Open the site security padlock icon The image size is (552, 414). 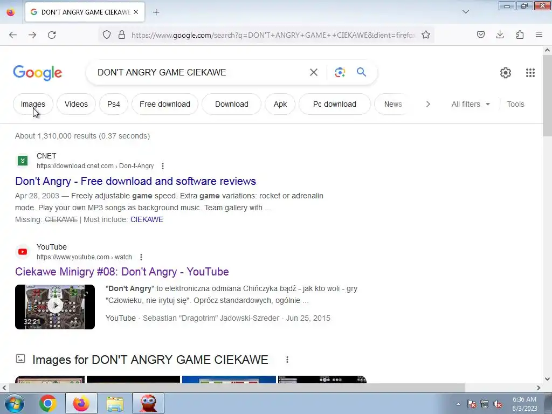tap(122, 34)
